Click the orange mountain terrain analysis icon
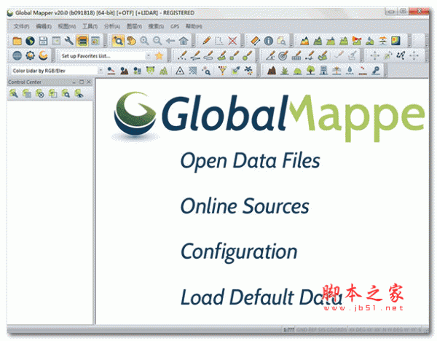The width and height of the screenshot is (437, 341). pyautogui.click(x=304, y=41)
